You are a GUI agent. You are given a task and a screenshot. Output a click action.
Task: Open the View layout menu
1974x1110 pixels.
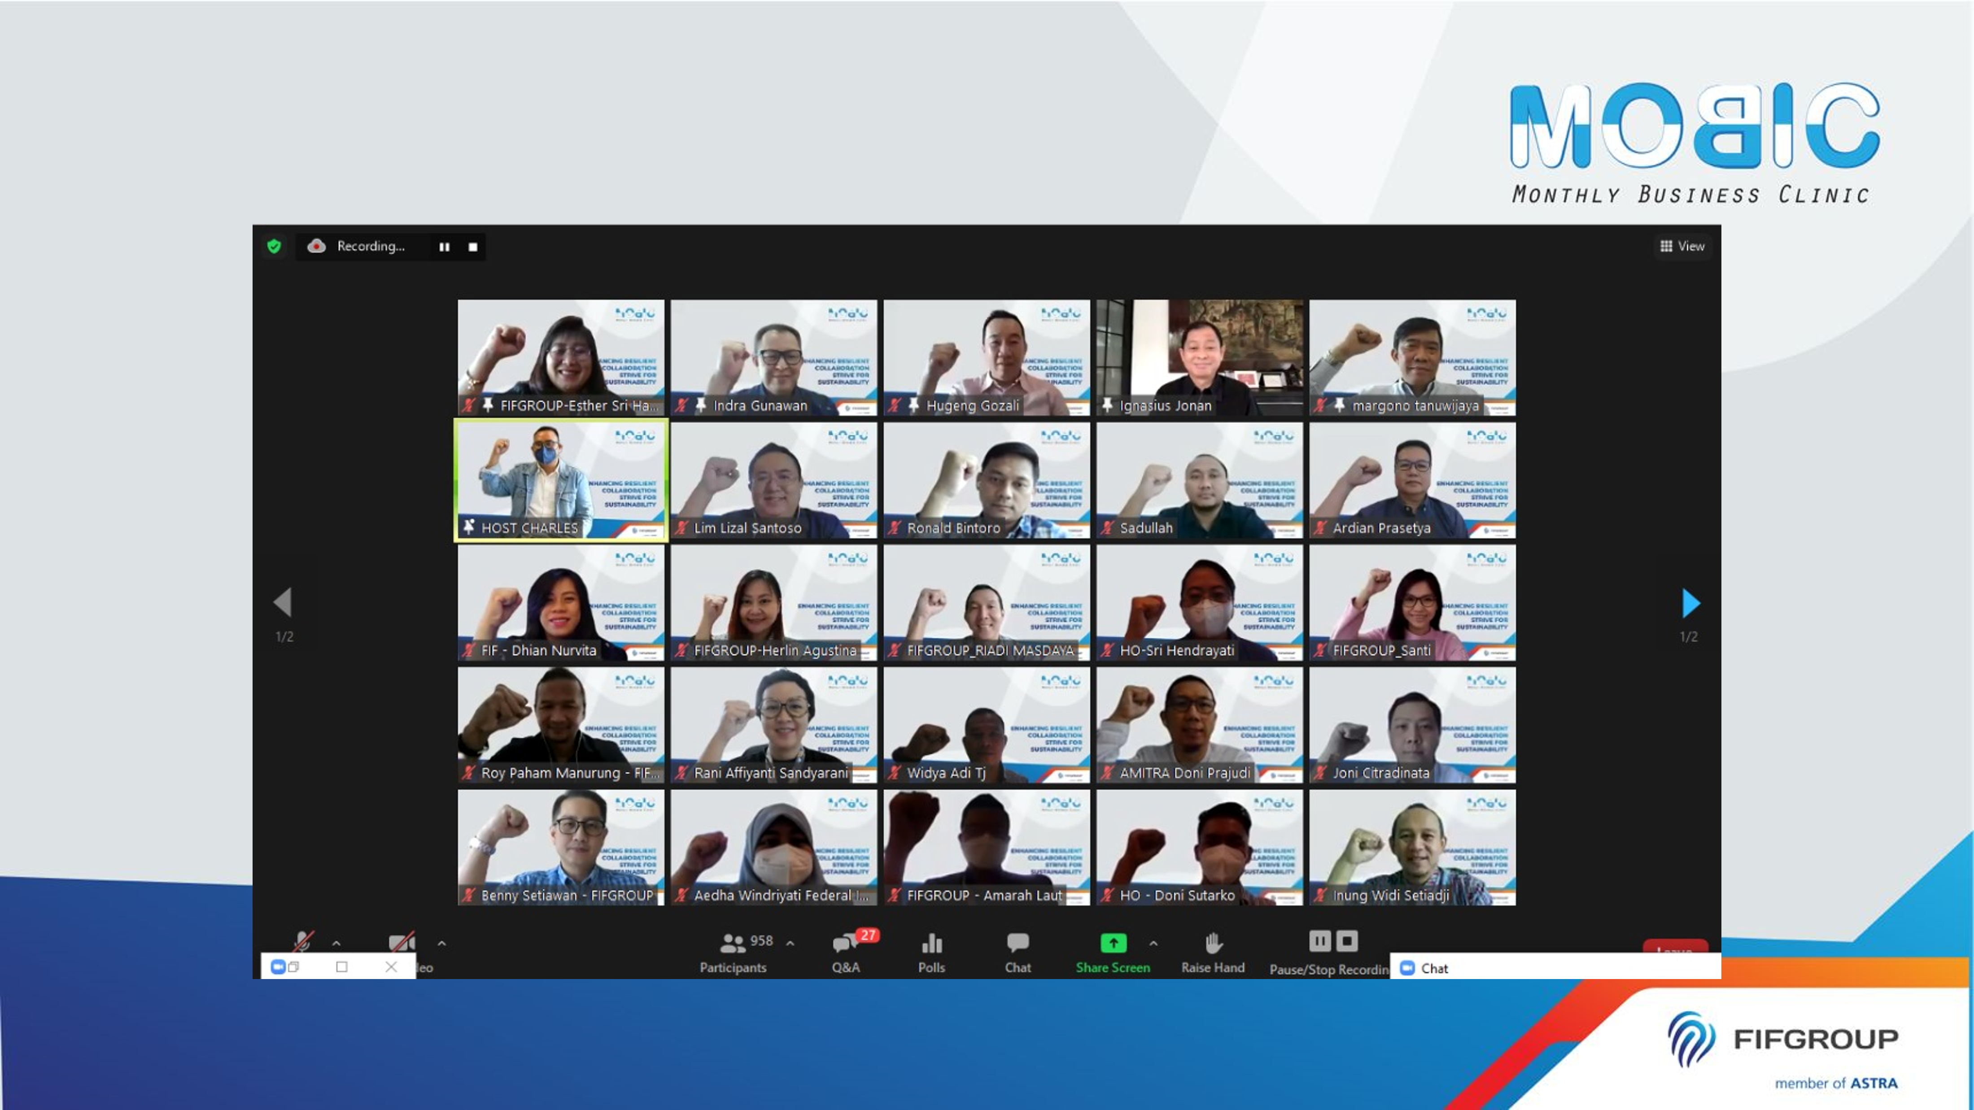(1682, 246)
